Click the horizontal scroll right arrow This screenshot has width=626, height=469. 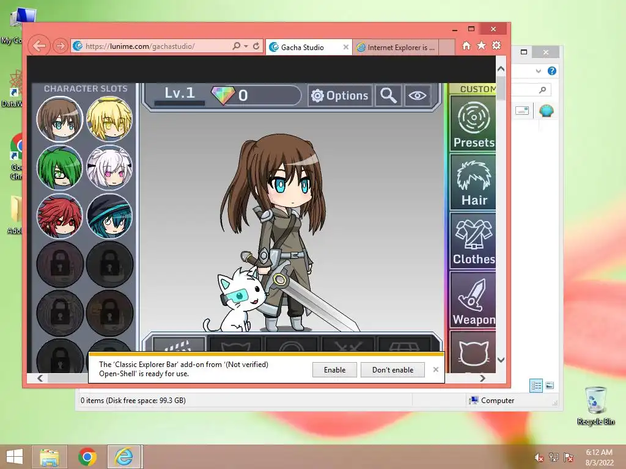(483, 378)
